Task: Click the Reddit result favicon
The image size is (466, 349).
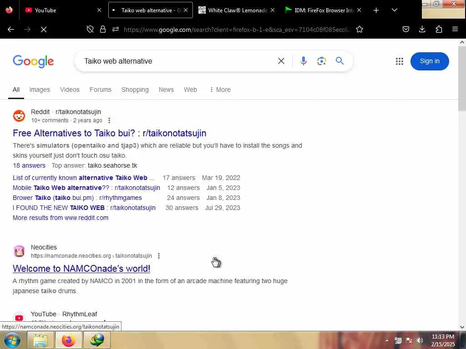Action: (x=19, y=116)
